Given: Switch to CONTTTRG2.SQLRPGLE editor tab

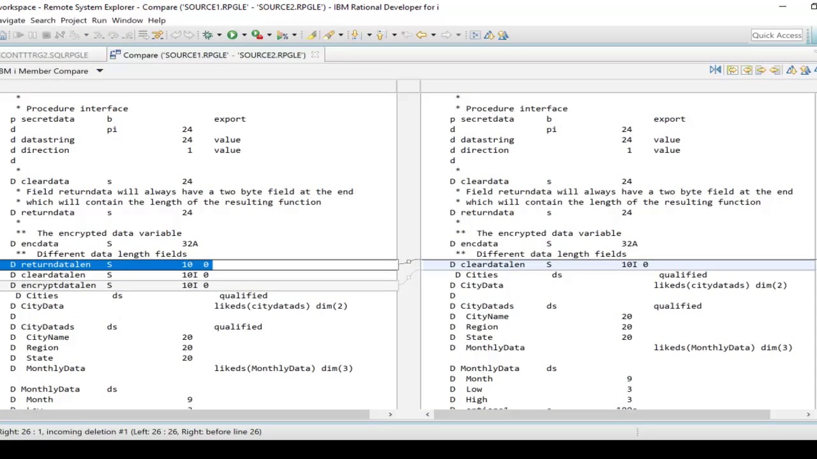Looking at the screenshot, I should pyautogui.click(x=44, y=55).
